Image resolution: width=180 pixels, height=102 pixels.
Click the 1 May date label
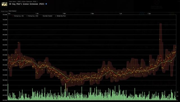92,13
